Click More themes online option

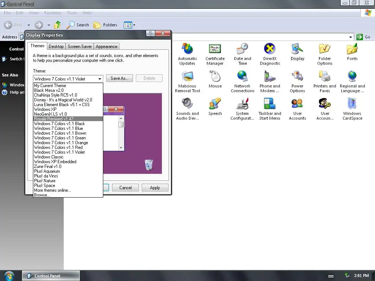click(x=68, y=190)
